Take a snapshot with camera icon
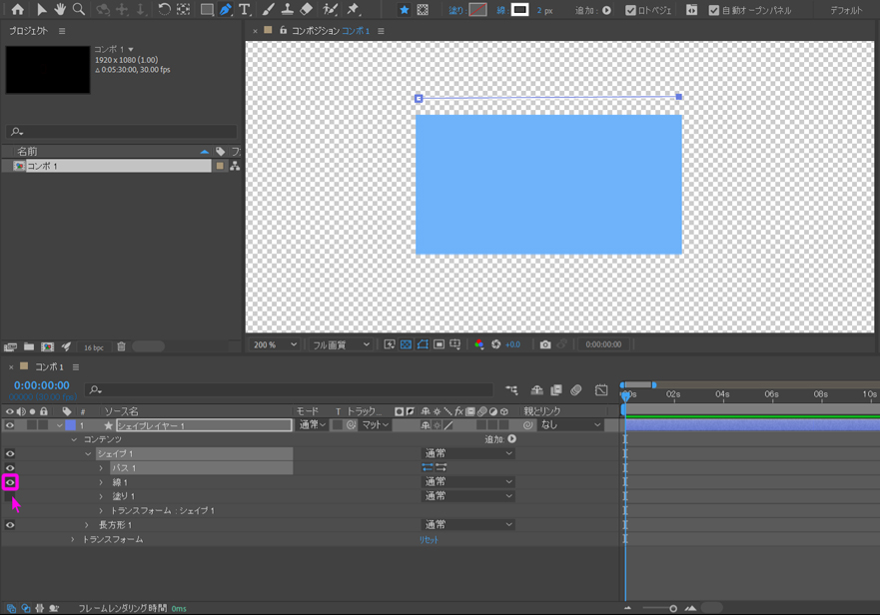The height and width of the screenshot is (615, 880). coord(545,344)
